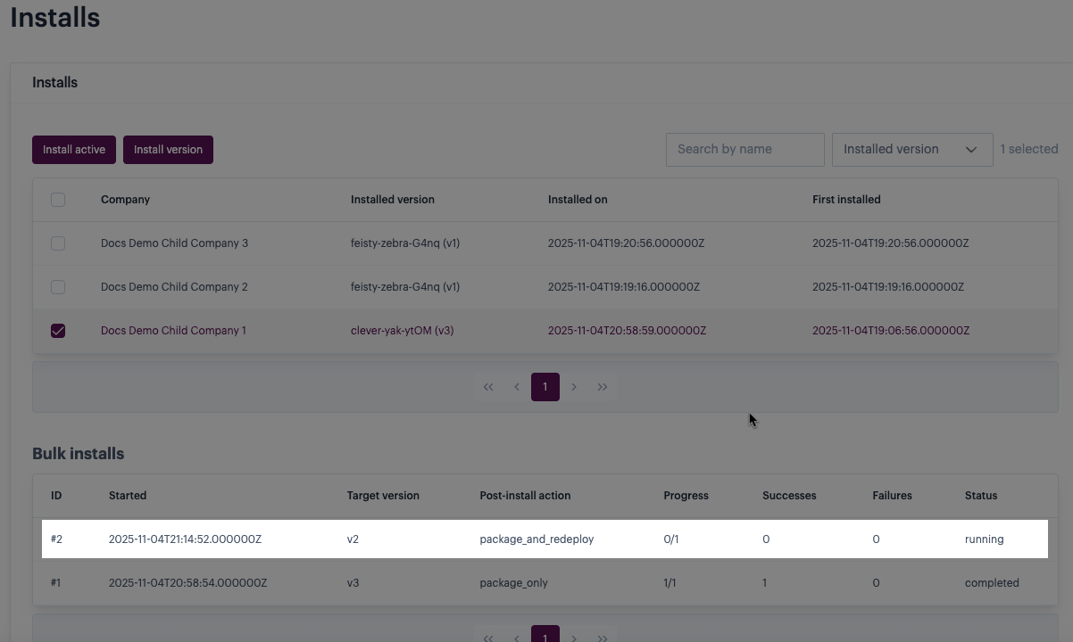
Task: Uncheck Docs Demo Child Company 1 checkbox
Action: [x=58, y=331]
